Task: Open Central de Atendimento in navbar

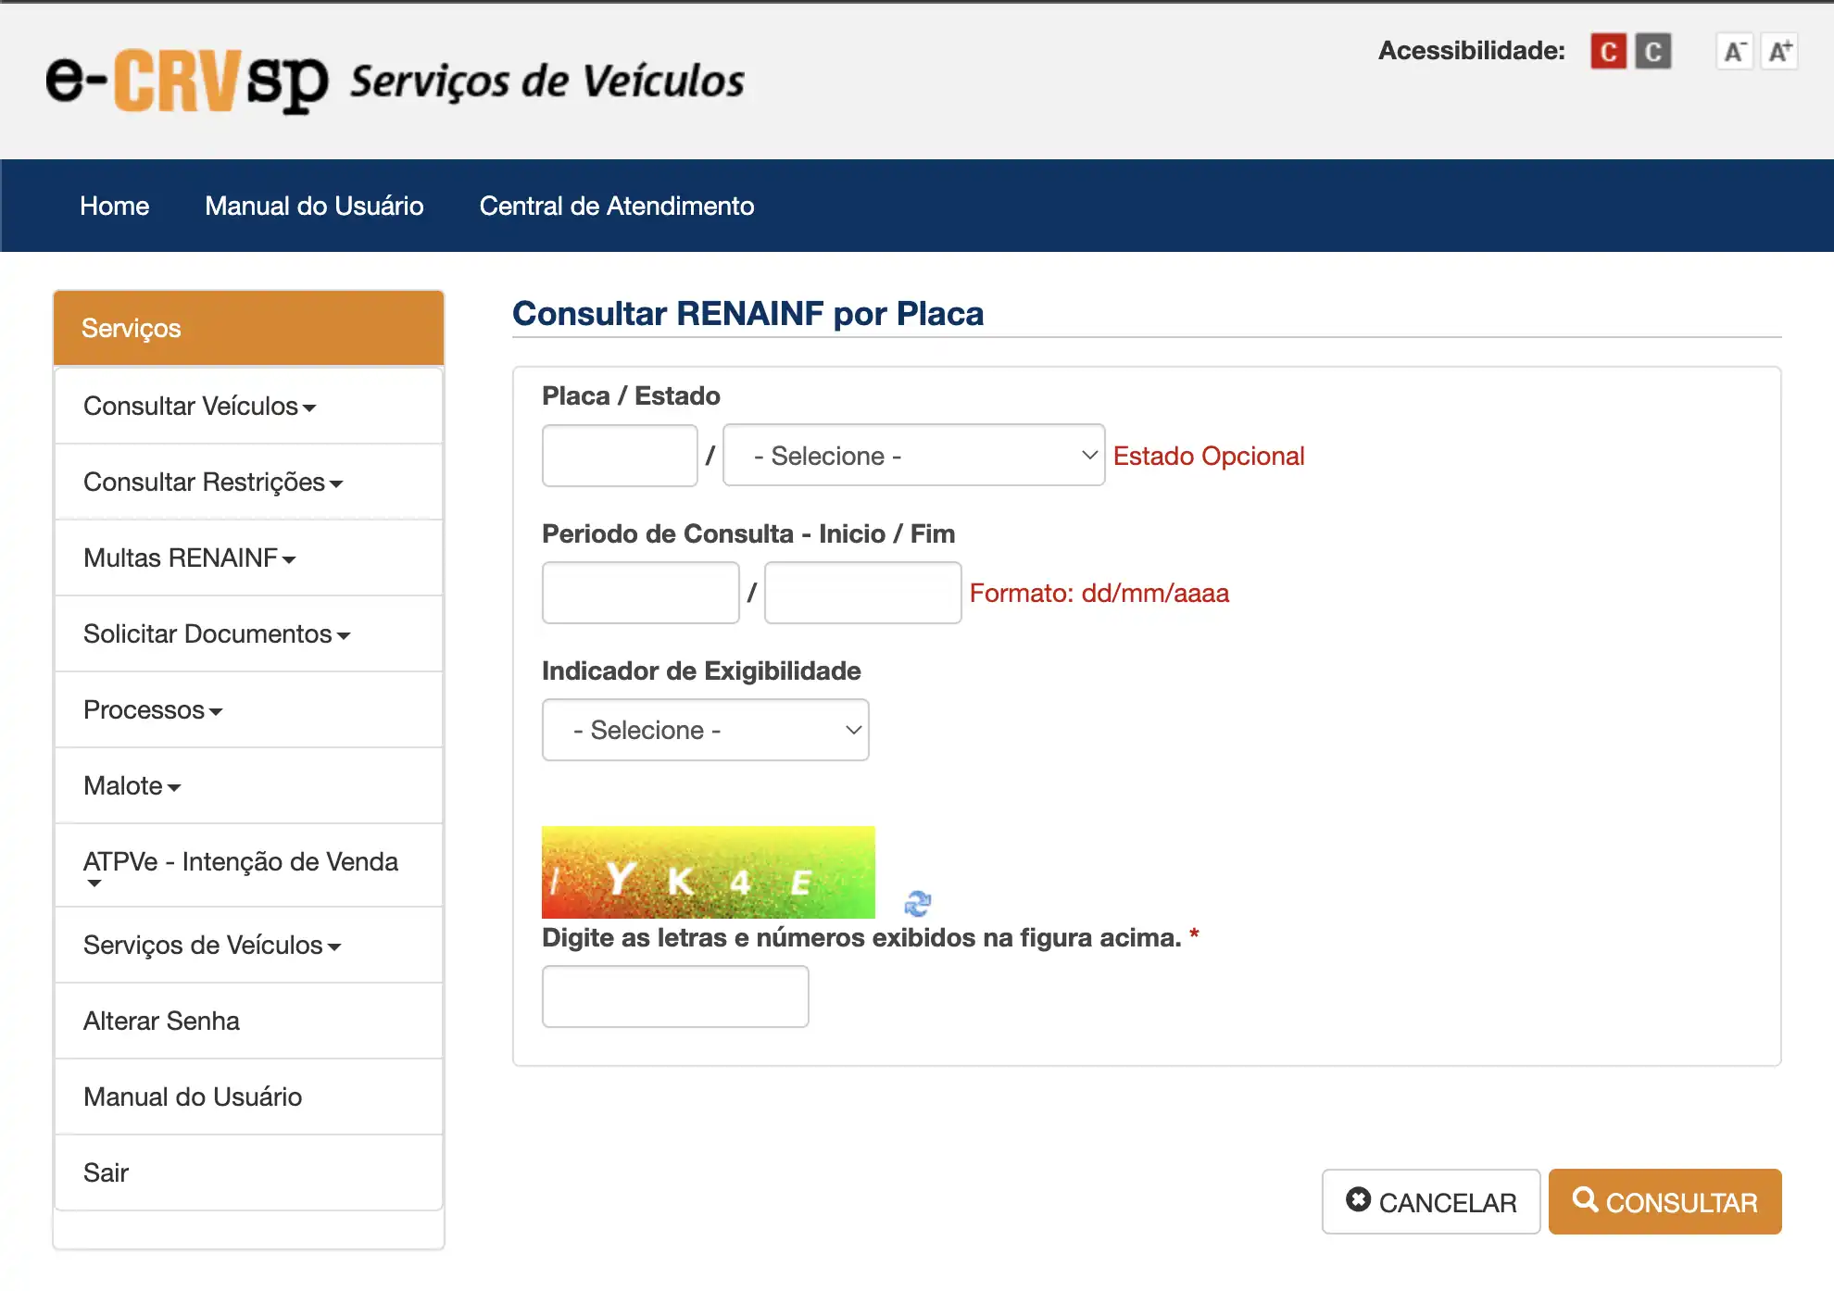Action: pyautogui.click(x=616, y=206)
